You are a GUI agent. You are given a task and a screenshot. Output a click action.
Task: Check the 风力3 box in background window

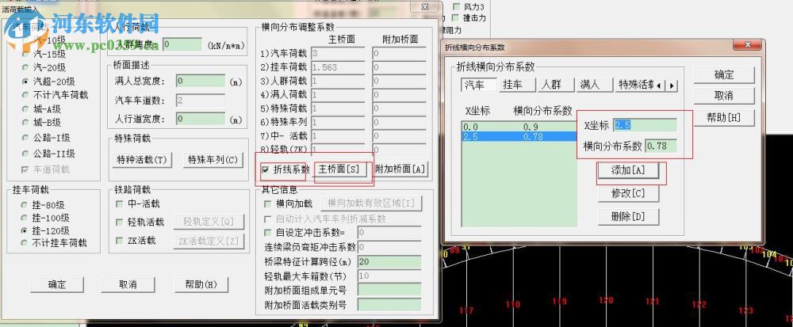pos(456,6)
